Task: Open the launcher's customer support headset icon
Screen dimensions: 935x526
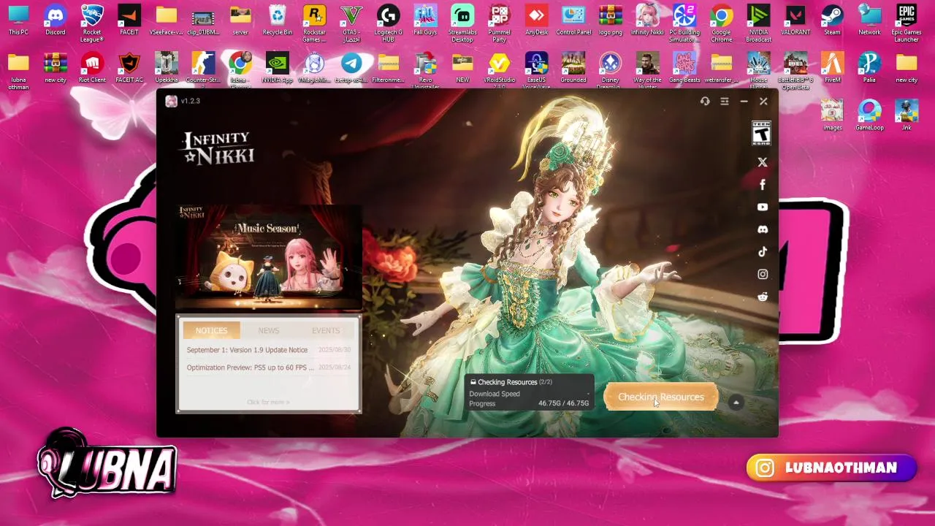Action: (x=705, y=102)
